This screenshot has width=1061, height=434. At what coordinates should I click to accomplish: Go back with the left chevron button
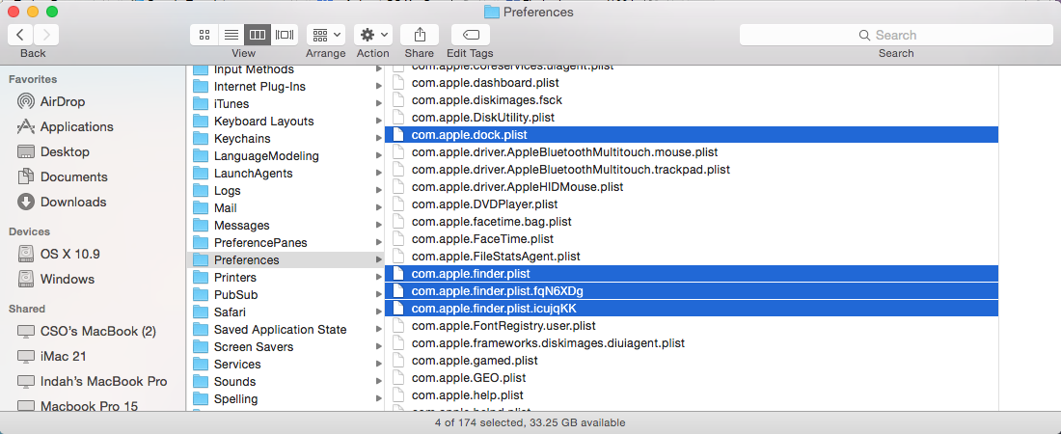(20, 35)
